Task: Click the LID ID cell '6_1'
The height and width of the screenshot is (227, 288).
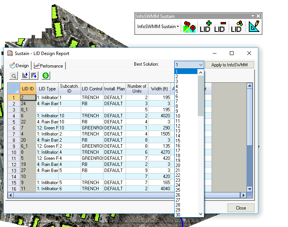Action: (28, 146)
